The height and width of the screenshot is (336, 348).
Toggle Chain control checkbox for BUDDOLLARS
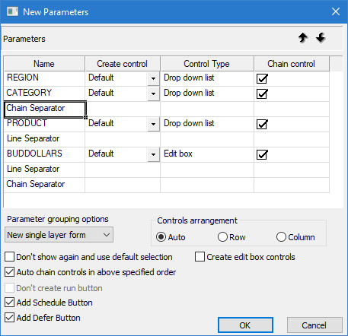tap(262, 154)
